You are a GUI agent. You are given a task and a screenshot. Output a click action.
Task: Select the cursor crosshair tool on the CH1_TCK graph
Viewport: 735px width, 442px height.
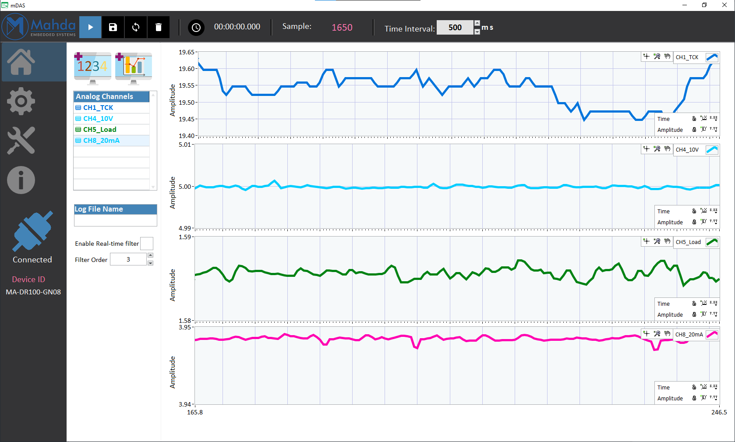coord(647,57)
